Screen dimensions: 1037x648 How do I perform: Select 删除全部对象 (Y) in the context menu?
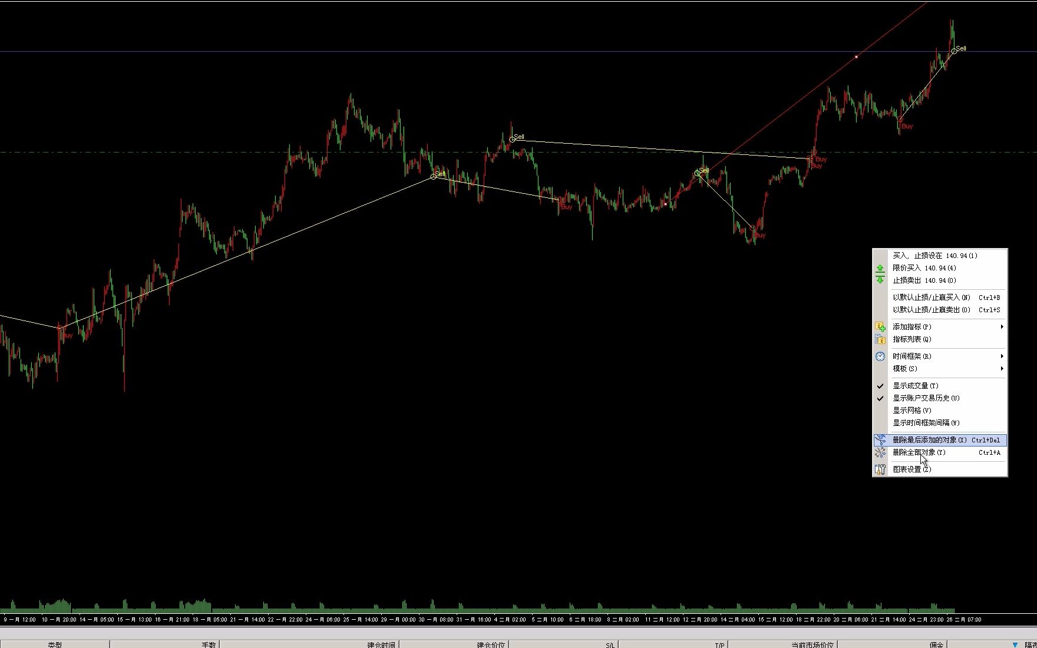point(940,452)
